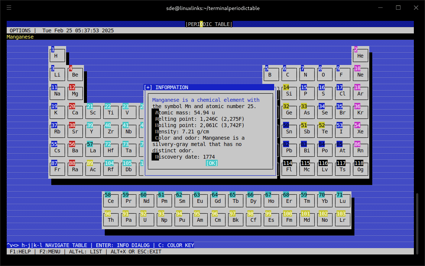
Task: Select the Germanium (Ge) cell
Action: [x=289, y=113]
